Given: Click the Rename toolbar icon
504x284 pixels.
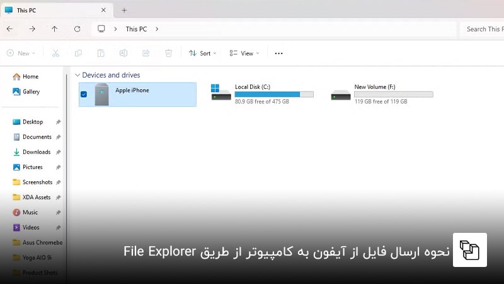Looking at the screenshot, I should pyautogui.click(x=123, y=53).
